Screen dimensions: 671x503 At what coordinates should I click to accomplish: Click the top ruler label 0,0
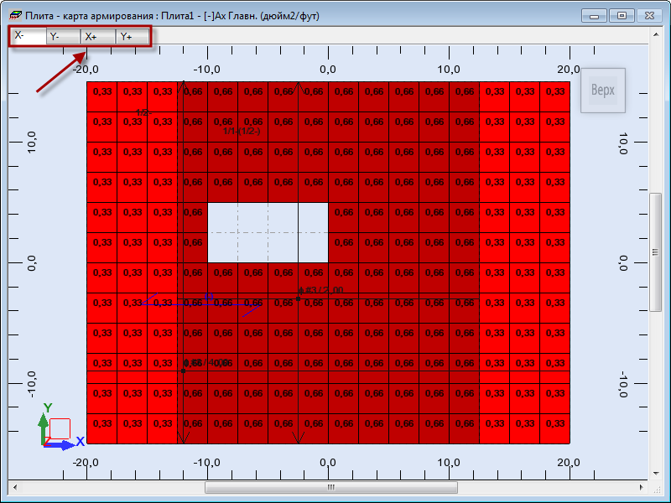coord(328,70)
